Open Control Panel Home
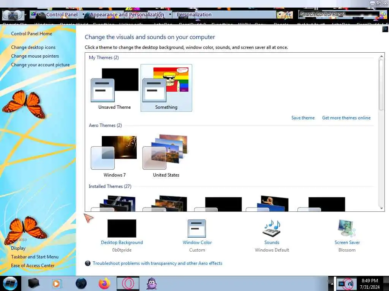Viewport: 389px width, 291px height. point(32,34)
